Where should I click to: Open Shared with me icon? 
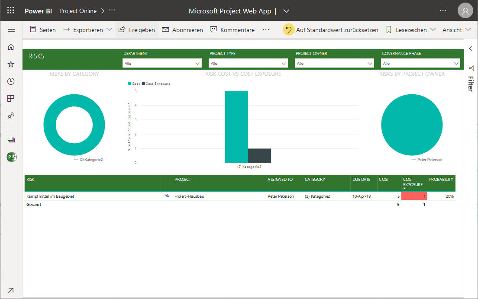coord(11,116)
